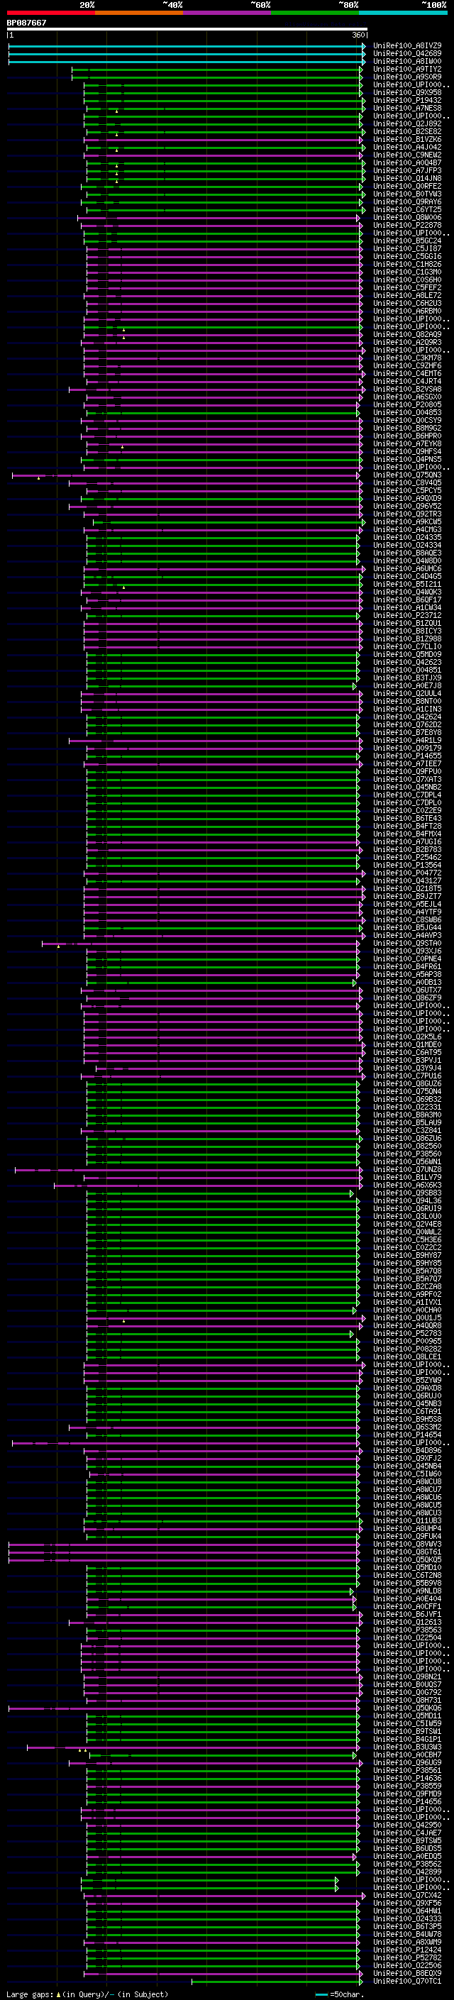
Task: Open hit UniRef100_Q9X958
Action: pyautogui.click(x=407, y=92)
